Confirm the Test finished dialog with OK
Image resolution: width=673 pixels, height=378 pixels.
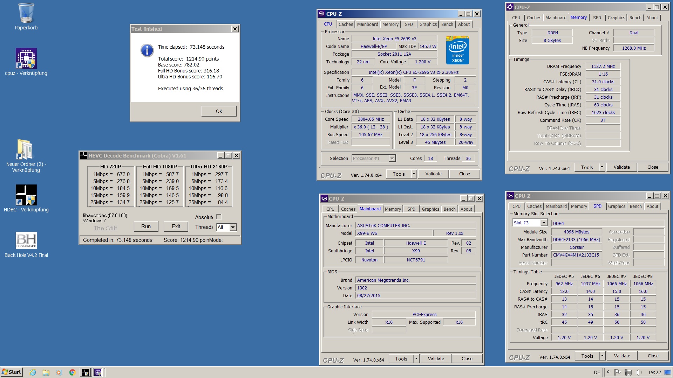219,111
